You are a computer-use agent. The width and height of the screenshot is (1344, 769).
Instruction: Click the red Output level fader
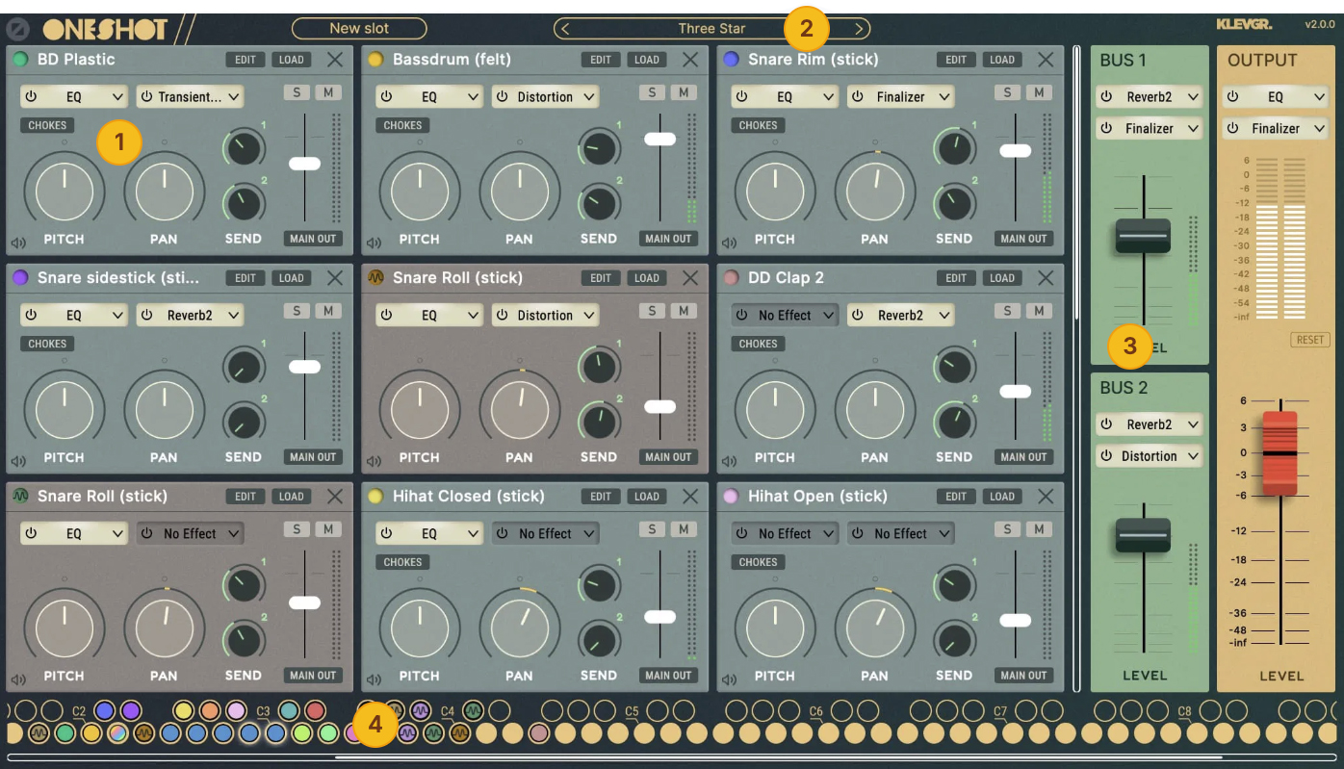point(1280,452)
